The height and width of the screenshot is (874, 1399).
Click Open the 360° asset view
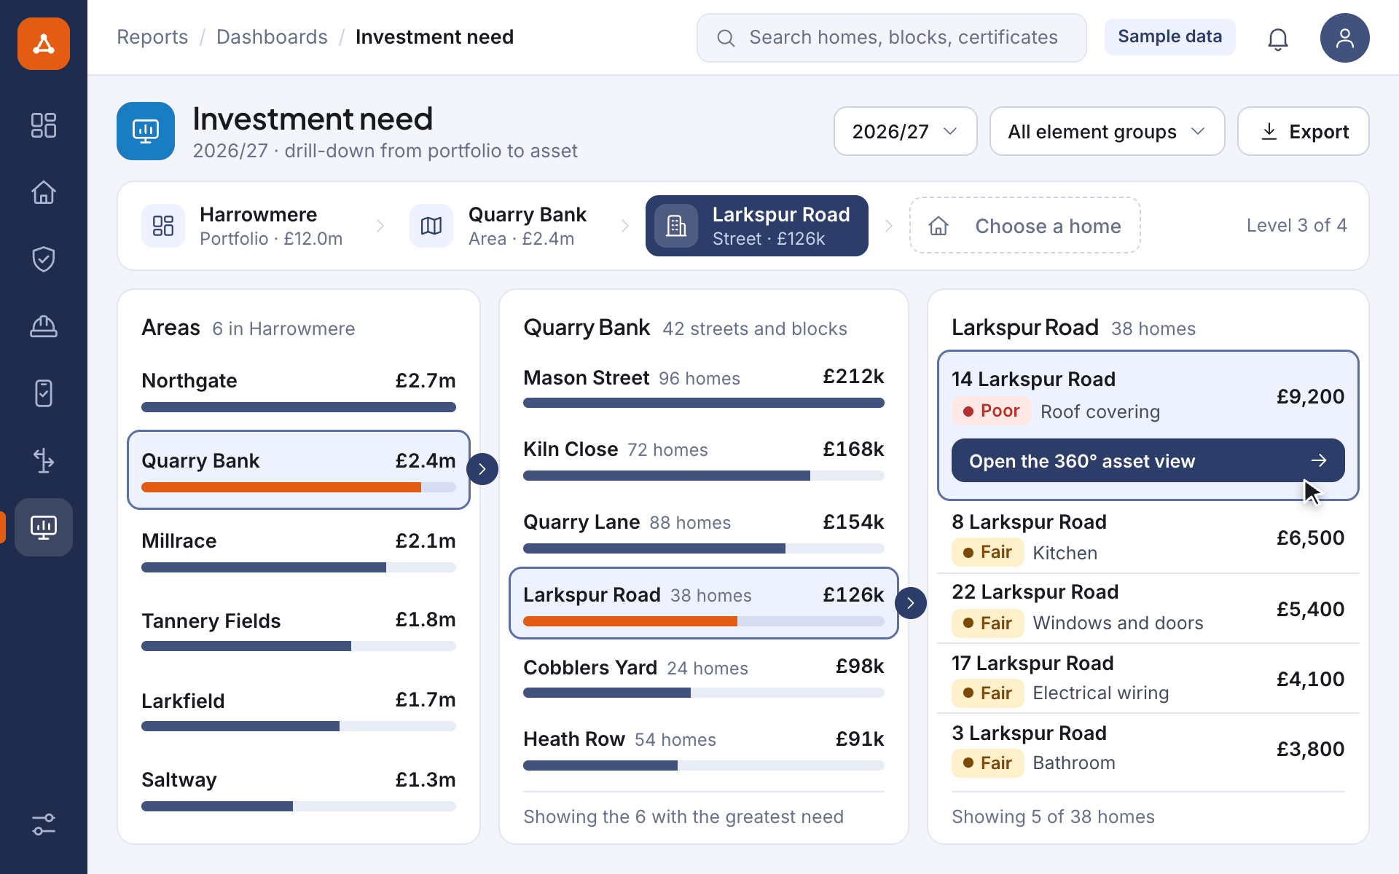tap(1148, 460)
